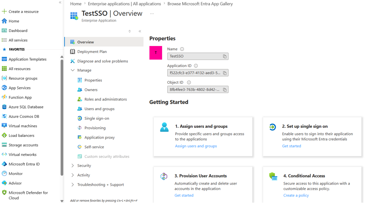Copy the Name field value TestSSO
365x203 pixels.
coord(225,56)
